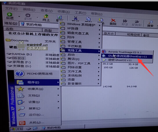Select the 支撑盘 (G:) drive
Image resolution: width=158 pixels, height=132 pixels.
[19, 66]
